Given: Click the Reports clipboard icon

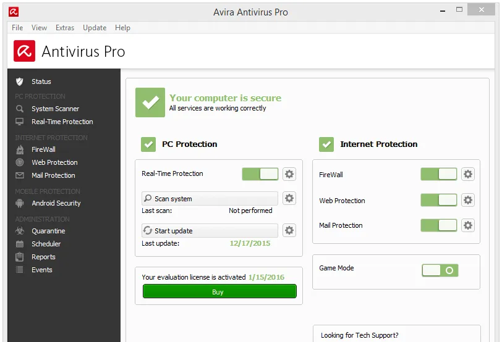Looking at the screenshot, I should click(20, 257).
